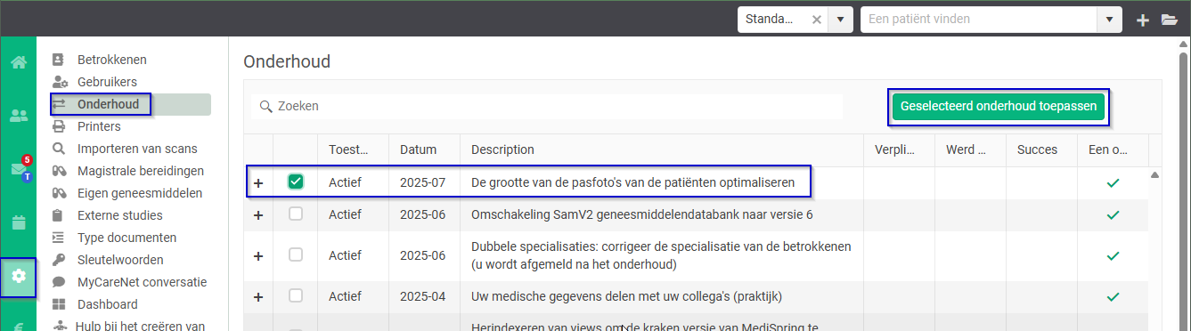The width and height of the screenshot is (1191, 331).
Task: Open the calendar icon in left sidebar
Action: coord(18,222)
